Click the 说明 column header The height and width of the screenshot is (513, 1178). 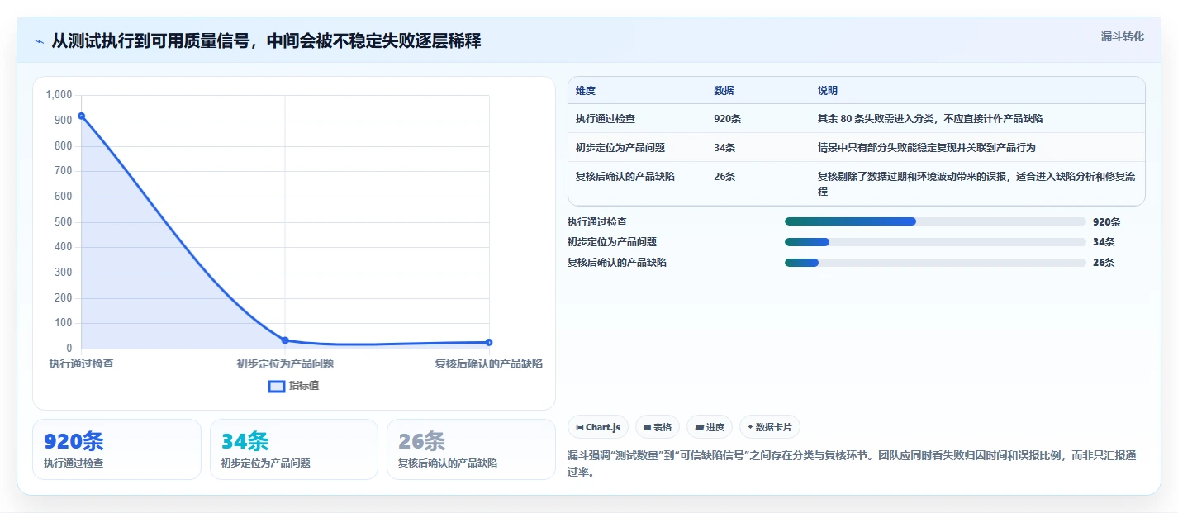tap(828, 91)
